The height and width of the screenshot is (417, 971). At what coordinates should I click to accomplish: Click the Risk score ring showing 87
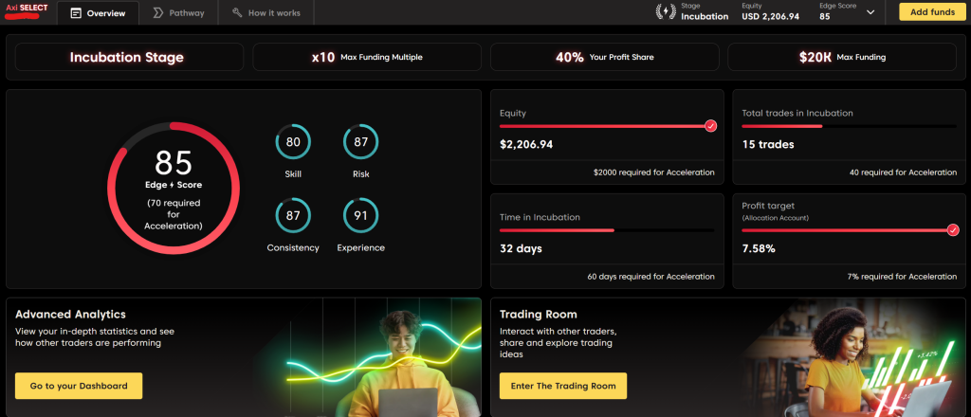pos(360,142)
